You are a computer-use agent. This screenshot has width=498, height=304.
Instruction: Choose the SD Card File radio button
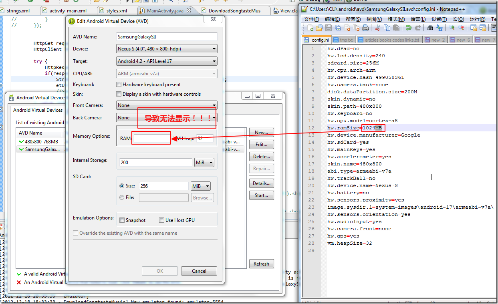pos(122,197)
